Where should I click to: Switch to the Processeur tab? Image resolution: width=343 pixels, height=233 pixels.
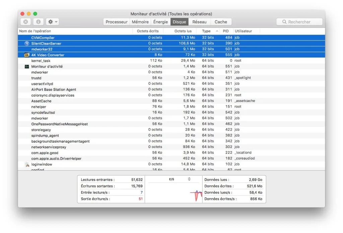pyautogui.click(x=116, y=22)
